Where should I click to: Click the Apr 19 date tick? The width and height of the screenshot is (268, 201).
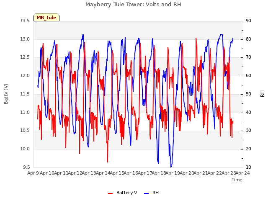click(x=173, y=173)
